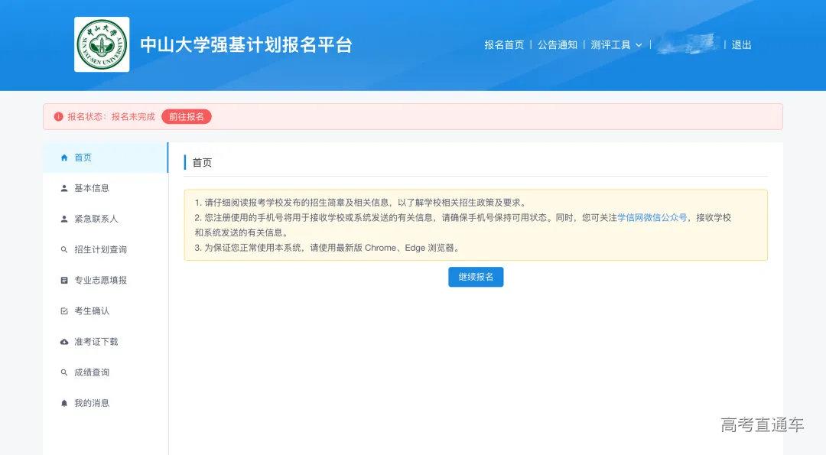
Task: Click the cloud download icon beside 准考证下载
Action: (x=64, y=342)
